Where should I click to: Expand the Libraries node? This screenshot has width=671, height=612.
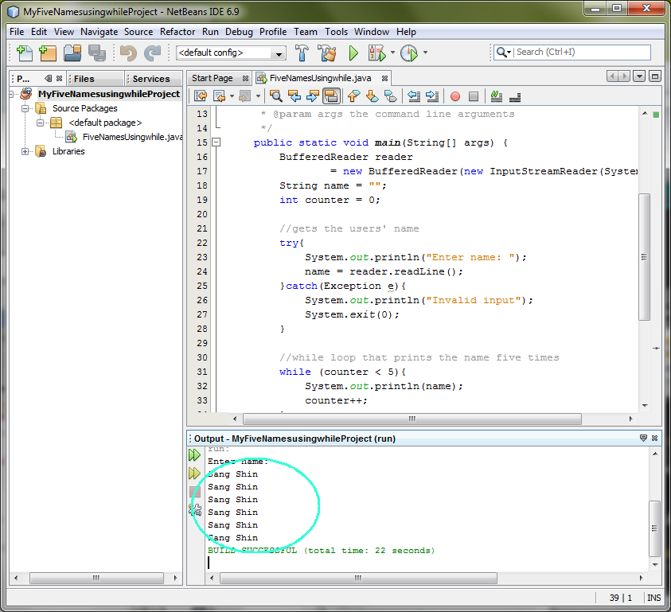tap(25, 151)
